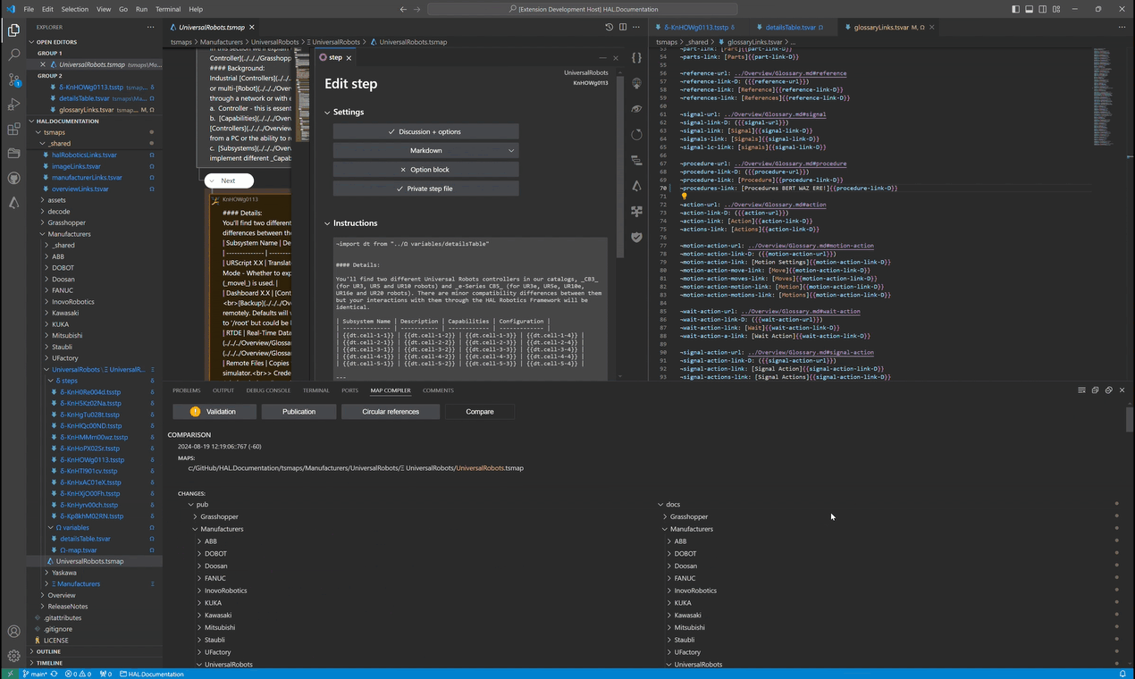Click remote window indicator in status bar
This screenshot has height=679, width=1135.
(x=8, y=674)
